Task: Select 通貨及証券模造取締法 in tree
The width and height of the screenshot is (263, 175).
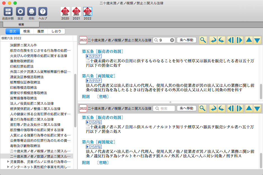Action: [x=27, y=77]
